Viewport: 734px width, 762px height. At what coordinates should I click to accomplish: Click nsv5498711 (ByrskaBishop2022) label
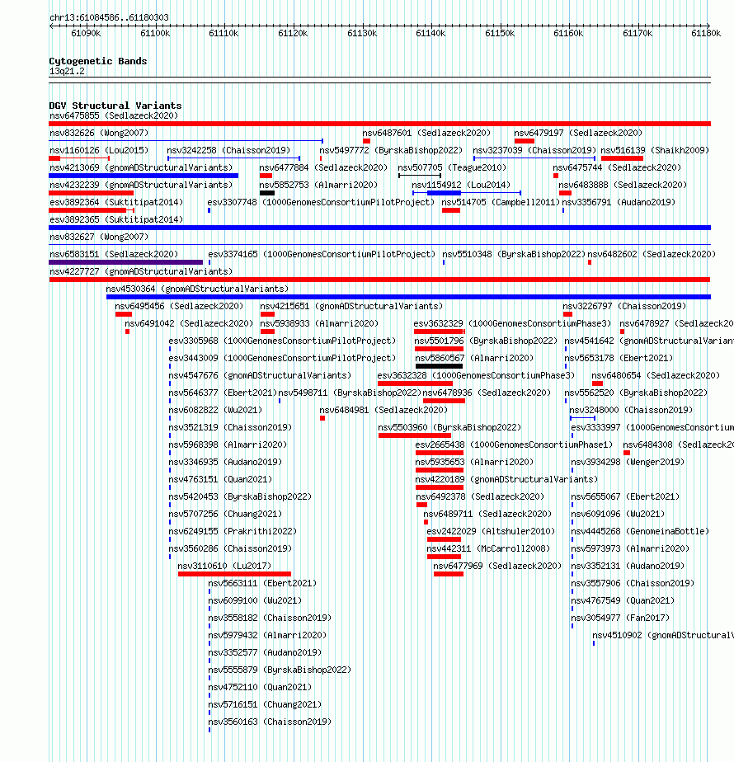click(x=350, y=393)
